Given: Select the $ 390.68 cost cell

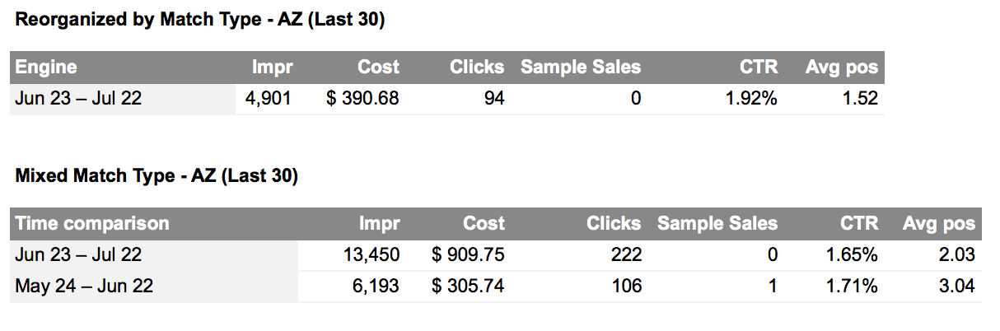Looking at the screenshot, I should pos(362,99).
